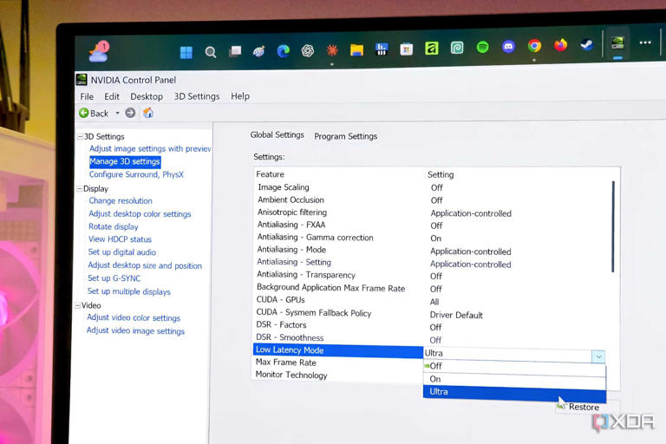Open Set up multiple displays
The height and width of the screenshot is (444, 666).
[128, 291]
